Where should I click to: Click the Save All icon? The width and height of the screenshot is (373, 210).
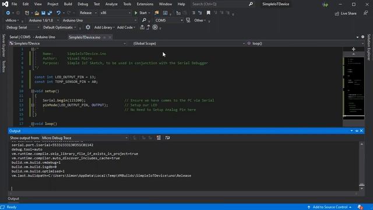50,13
